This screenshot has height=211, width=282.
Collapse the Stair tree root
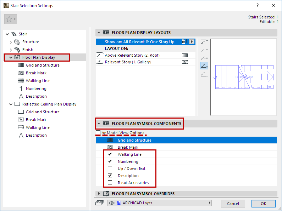click(x=7, y=34)
